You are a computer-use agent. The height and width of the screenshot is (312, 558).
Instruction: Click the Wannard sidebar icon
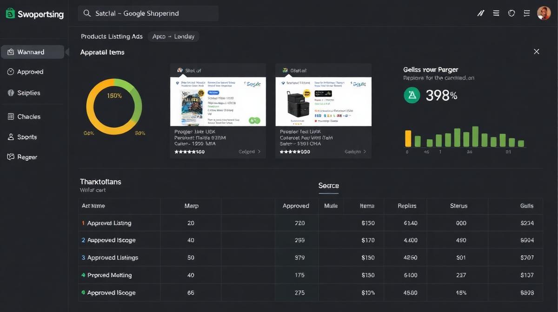11,52
